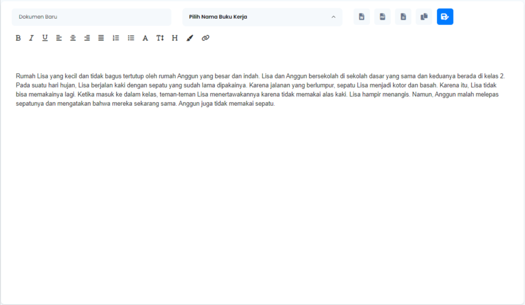Image resolution: width=525 pixels, height=305 pixels.
Task: Insert a numbered list
Action: click(116, 38)
